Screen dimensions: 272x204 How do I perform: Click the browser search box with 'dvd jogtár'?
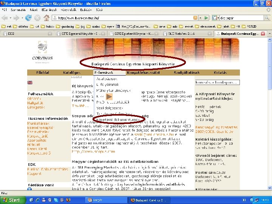[241, 18]
